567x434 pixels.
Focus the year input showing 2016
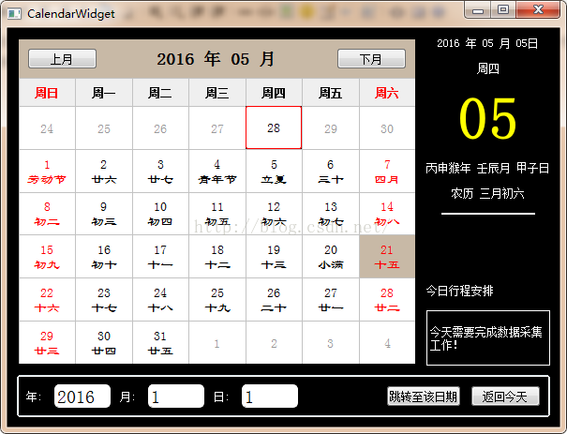(82, 397)
